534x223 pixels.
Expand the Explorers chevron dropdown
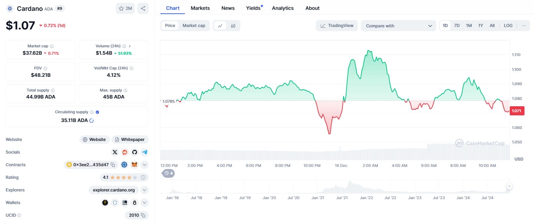point(144,190)
